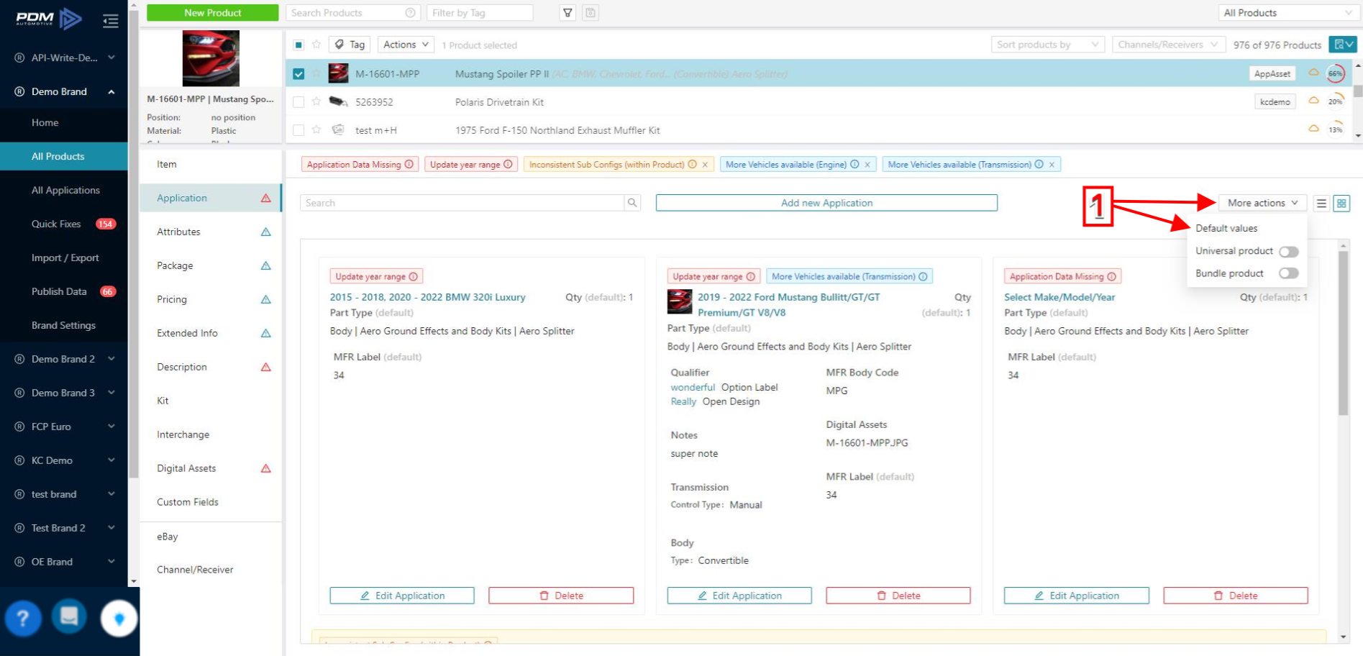Screen dimensions: 1363x656
Task: Open the More actions dropdown
Action: coord(1262,203)
